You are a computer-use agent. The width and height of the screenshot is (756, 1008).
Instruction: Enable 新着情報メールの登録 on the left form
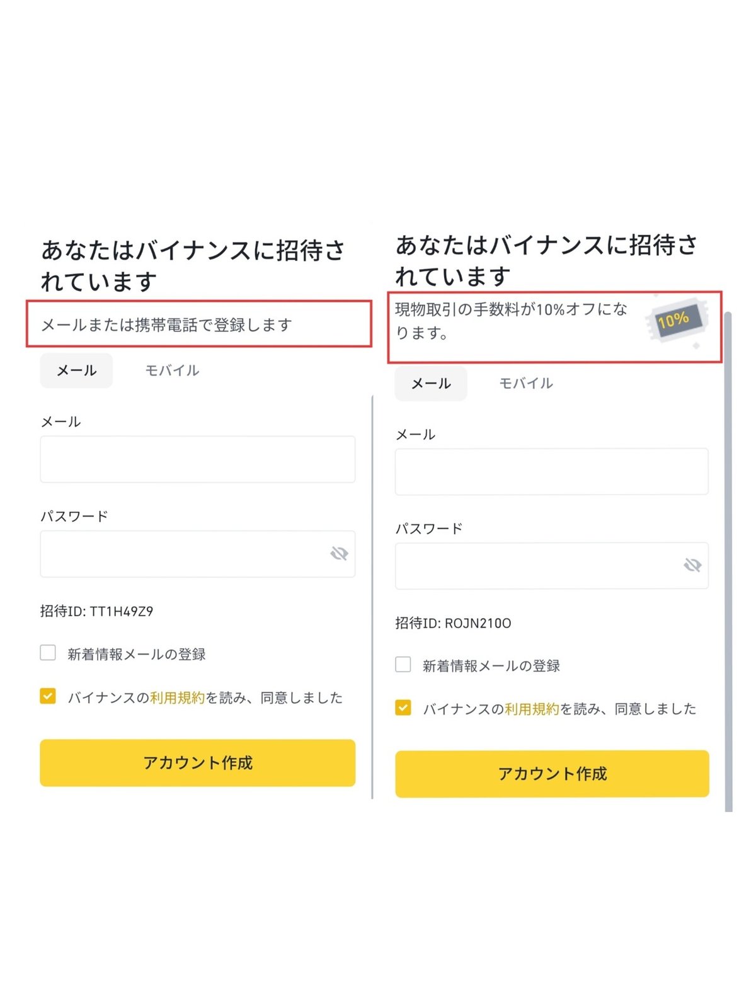[x=48, y=653]
